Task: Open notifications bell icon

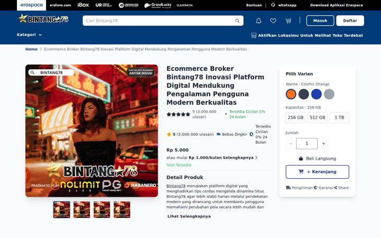Action: tap(259, 21)
